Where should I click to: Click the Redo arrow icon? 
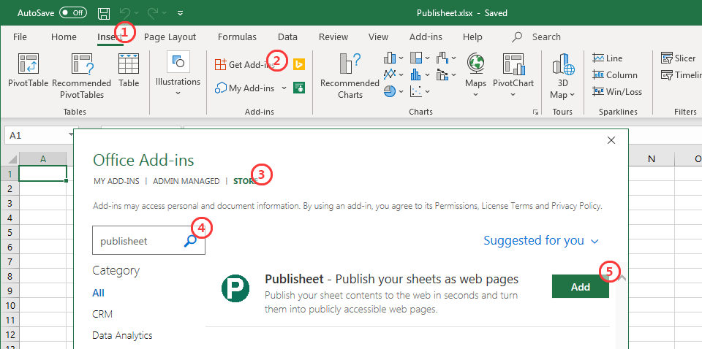pyautogui.click(x=152, y=13)
